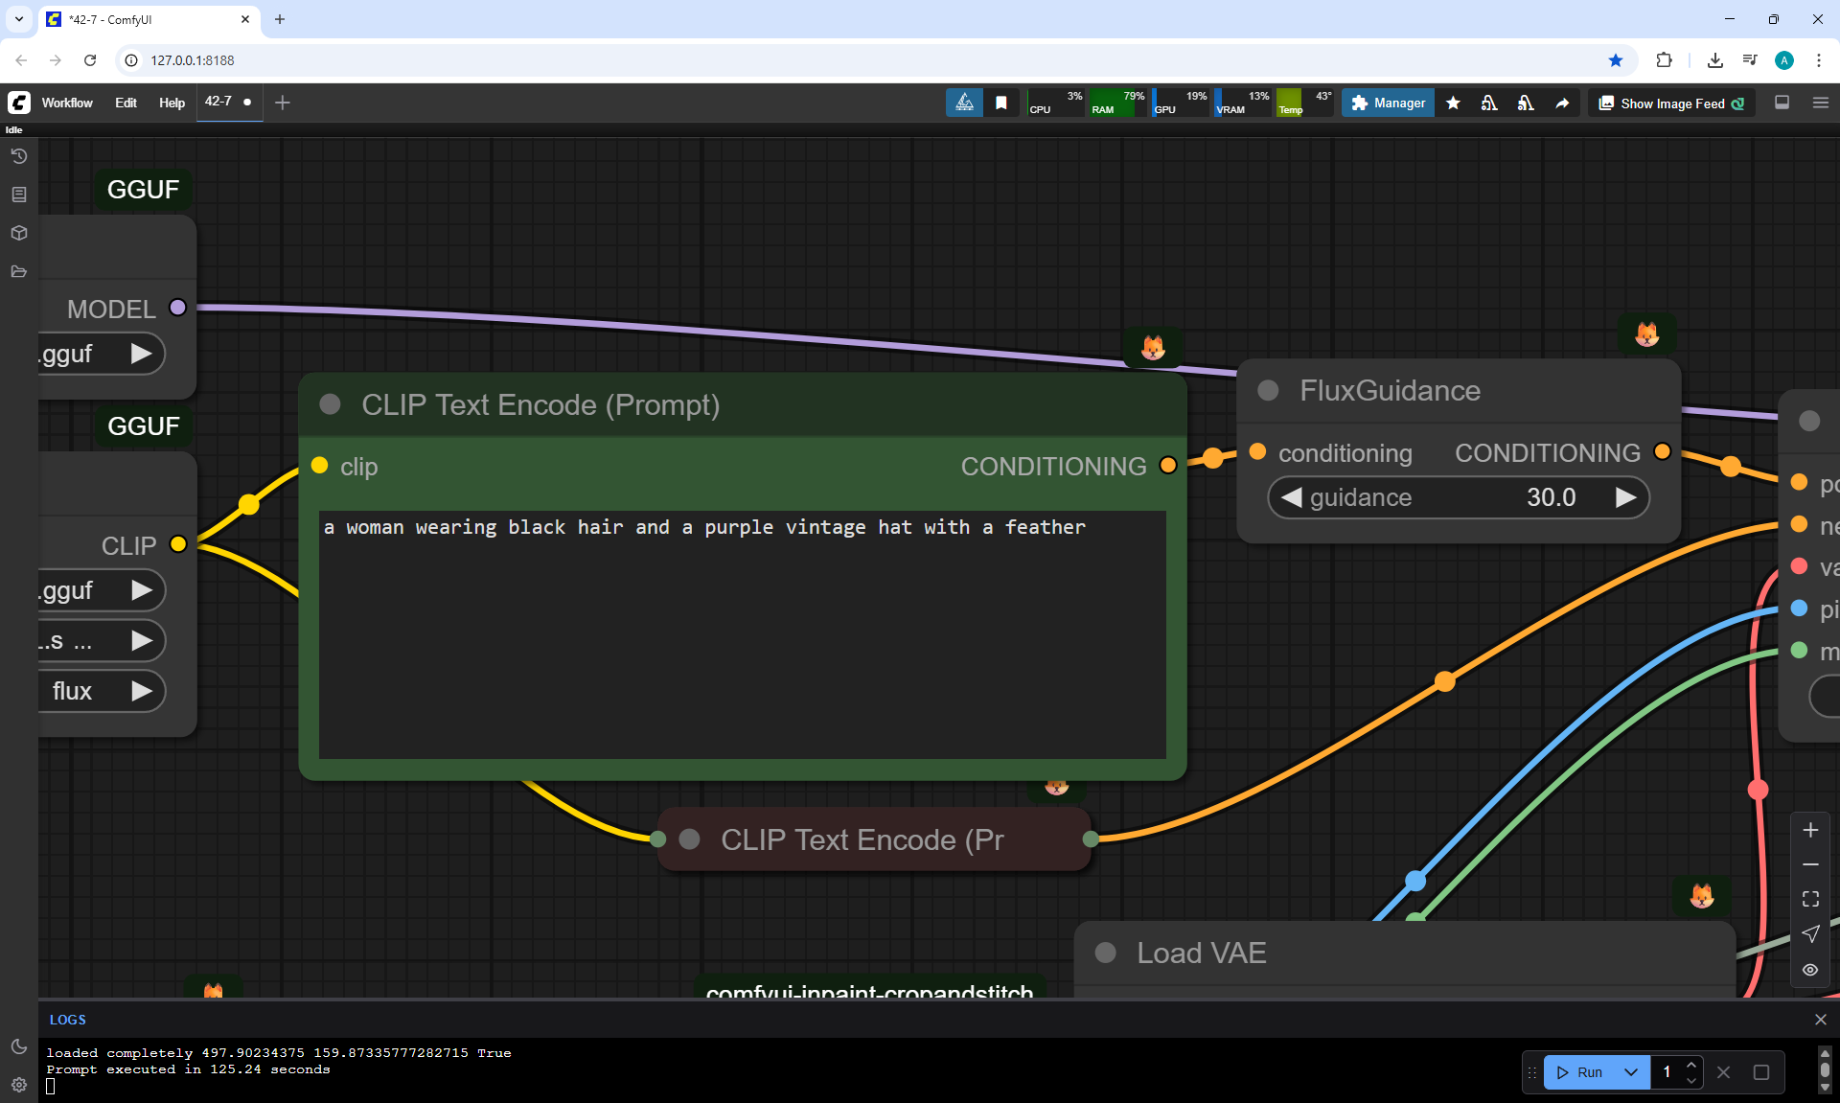1840x1103 pixels.
Task: Open the workflows folder sidebar icon
Action: pyautogui.click(x=19, y=271)
